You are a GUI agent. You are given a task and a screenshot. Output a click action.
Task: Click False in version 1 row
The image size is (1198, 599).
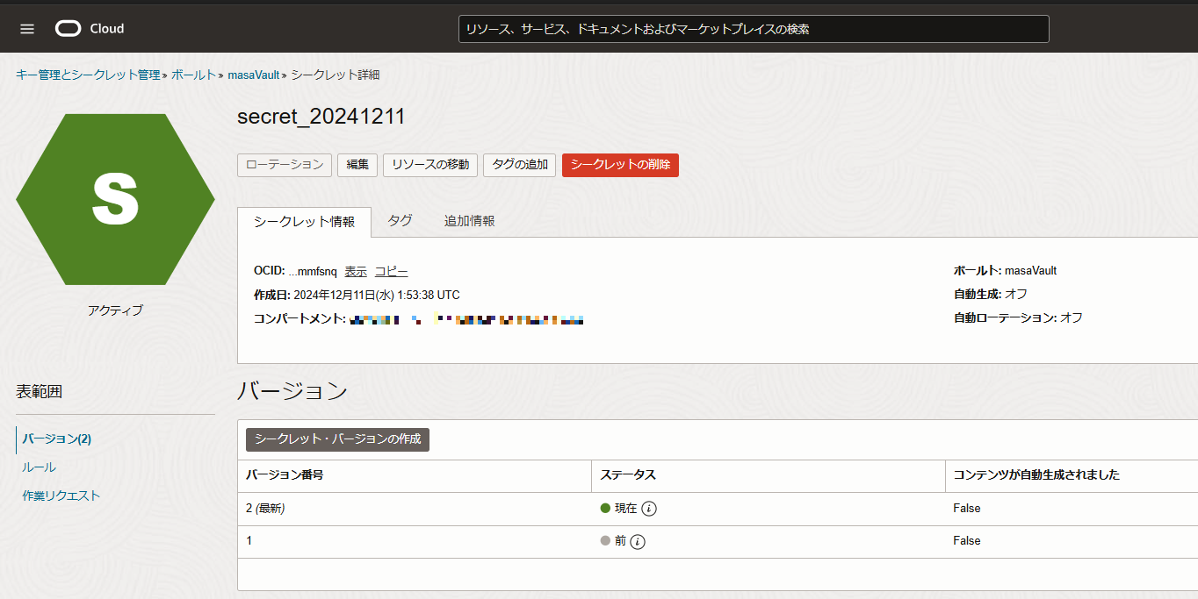pos(967,541)
